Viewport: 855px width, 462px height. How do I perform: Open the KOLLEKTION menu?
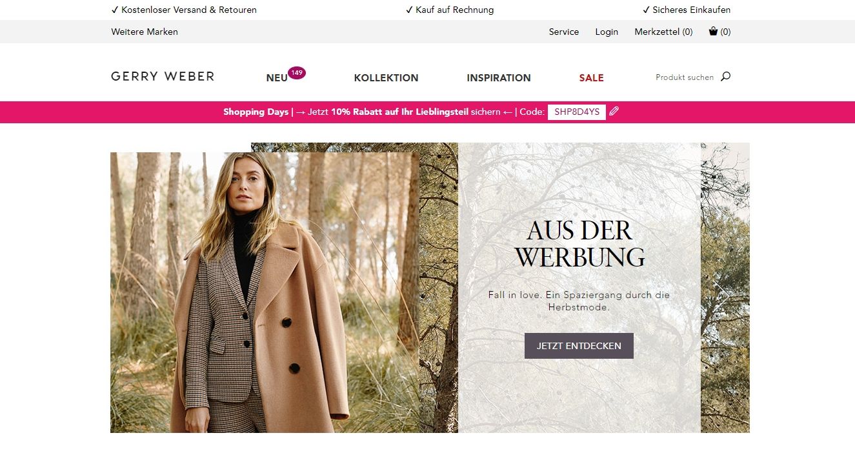click(x=386, y=78)
